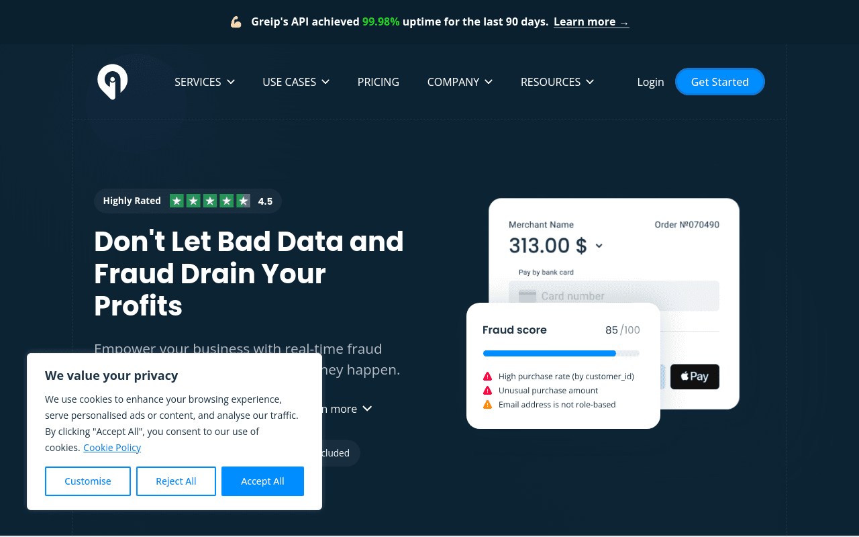Expand the COMPANY dropdown menu
Viewport: 859px width, 537px height.
point(460,82)
